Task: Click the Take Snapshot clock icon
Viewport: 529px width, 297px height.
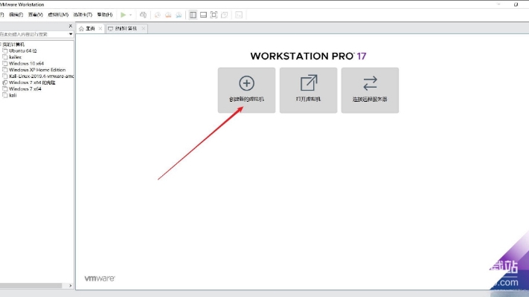Action: pos(157,15)
